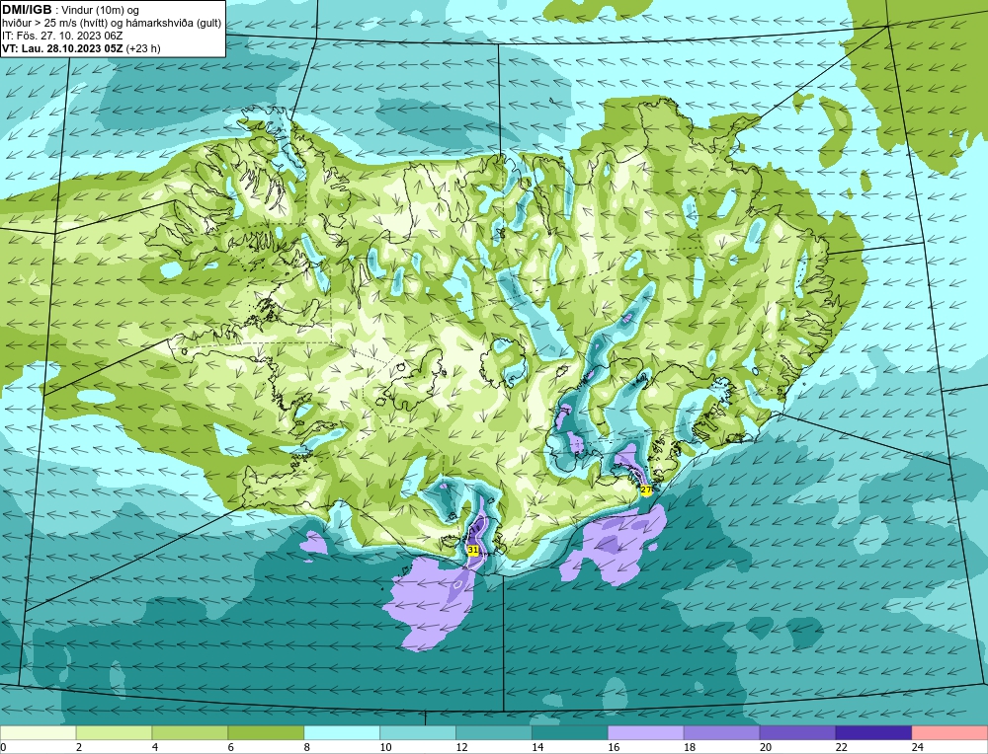Screen dimensions: 988x754
Task: Select the 12-14 m/s teal legend swatch
Action: 494,732
